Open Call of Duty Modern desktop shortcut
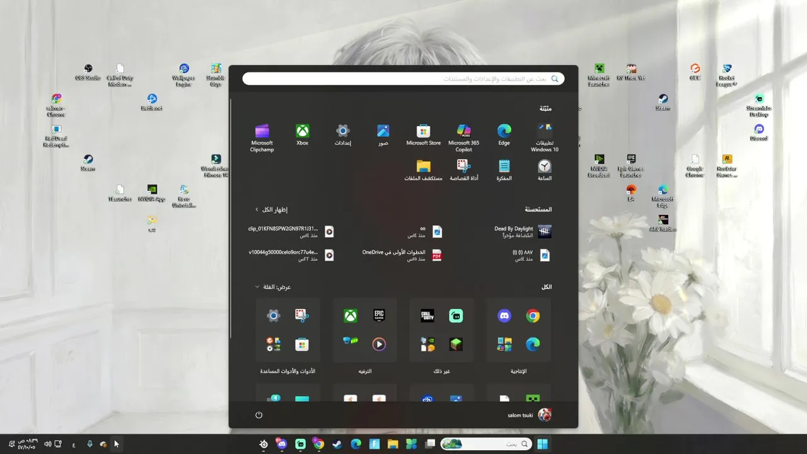This screenshot has height=454, width=807. coord(120,75)
